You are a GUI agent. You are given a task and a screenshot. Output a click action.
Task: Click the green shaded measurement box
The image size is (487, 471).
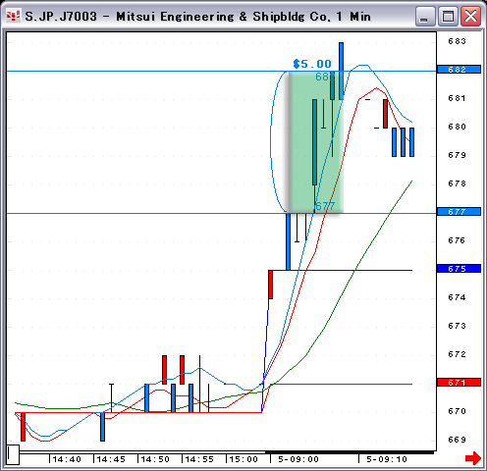pyautogui.click(x=316, y=142)
